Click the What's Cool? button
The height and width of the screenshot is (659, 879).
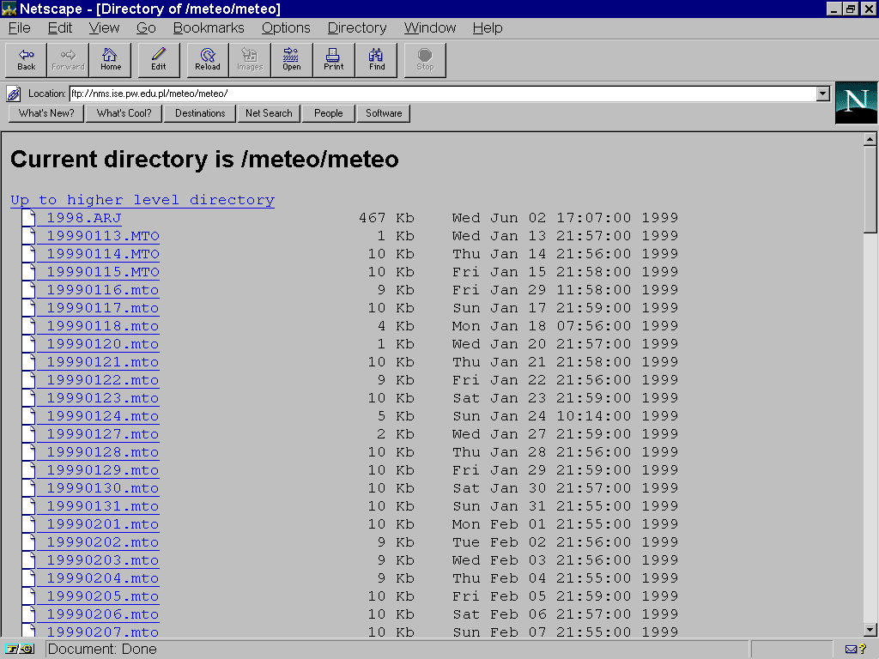(124, 113)
